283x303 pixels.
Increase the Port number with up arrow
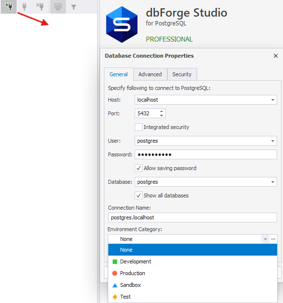(x=162, y=111)
